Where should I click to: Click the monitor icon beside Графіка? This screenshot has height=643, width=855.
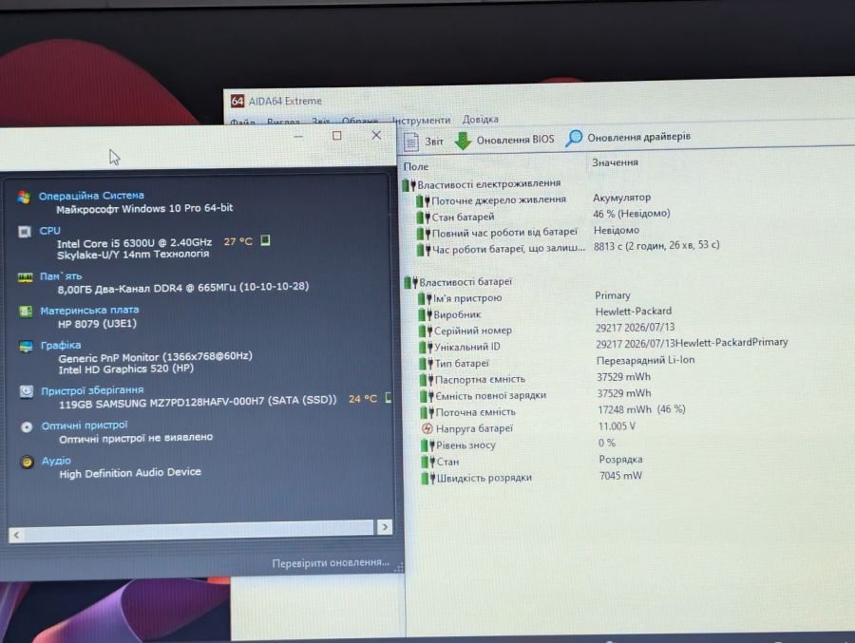point(27,347)
